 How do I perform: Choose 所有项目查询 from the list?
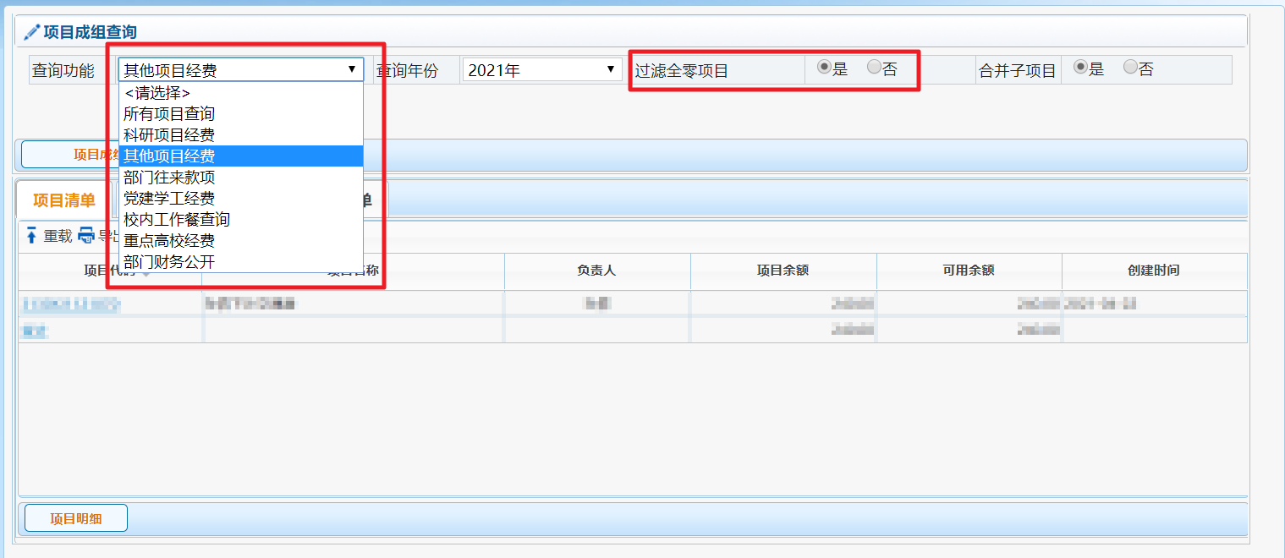coord(169,114)
